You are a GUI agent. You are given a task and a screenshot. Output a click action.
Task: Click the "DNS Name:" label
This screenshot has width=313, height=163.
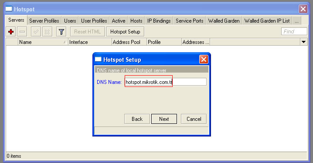[109, 82]
